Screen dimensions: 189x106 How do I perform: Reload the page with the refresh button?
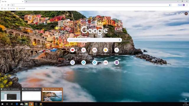tap(8, 5)
